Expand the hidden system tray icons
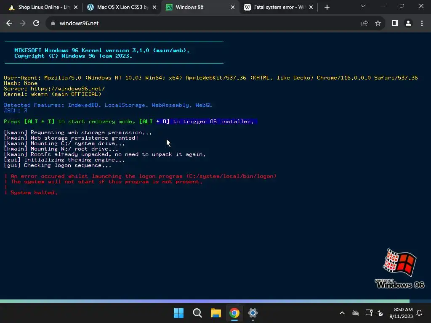This screenshot has height=323, width=431. 342,313
